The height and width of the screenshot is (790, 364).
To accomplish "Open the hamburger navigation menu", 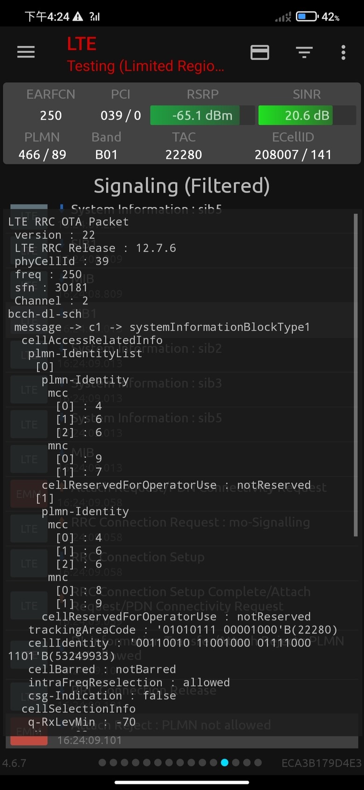I will [26, 52].
